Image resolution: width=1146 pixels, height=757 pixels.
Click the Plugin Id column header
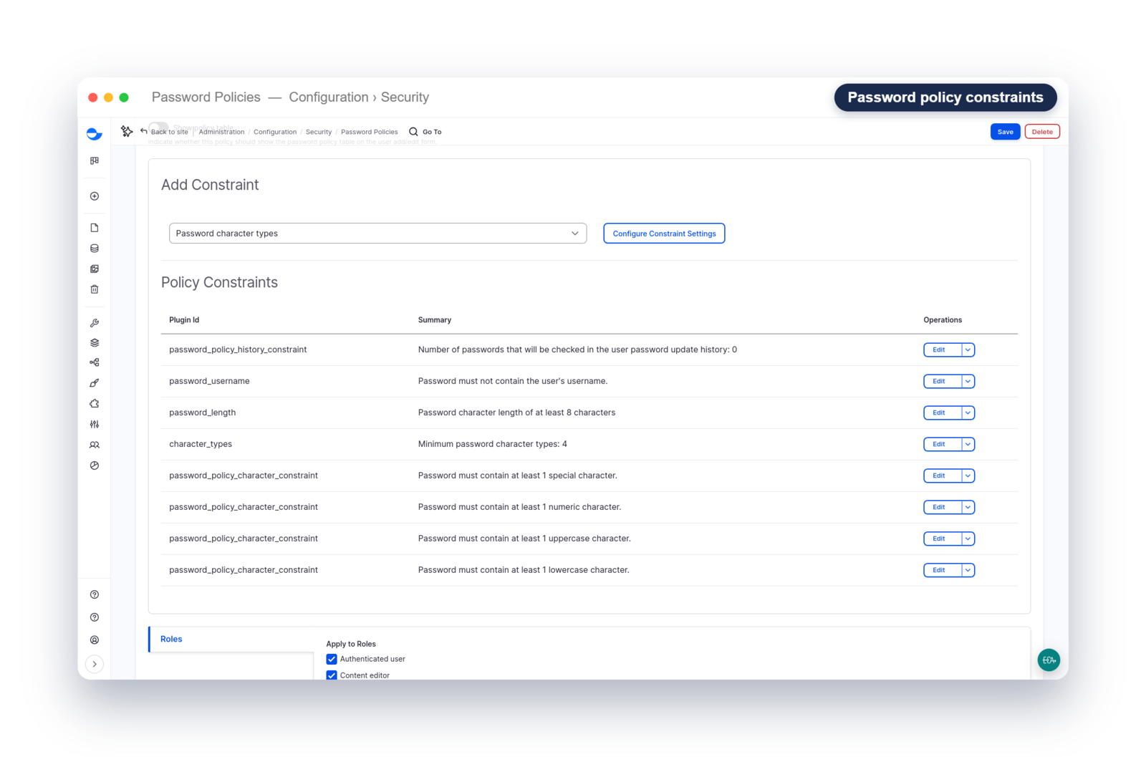tap(184, 320)
